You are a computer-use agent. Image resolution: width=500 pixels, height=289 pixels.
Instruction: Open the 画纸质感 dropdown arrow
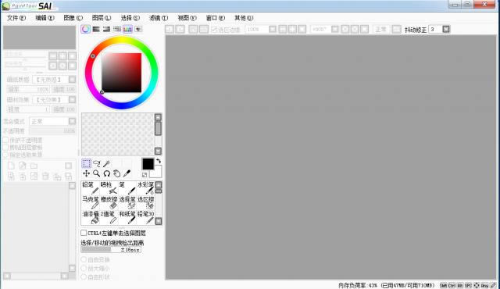[73, 80]
